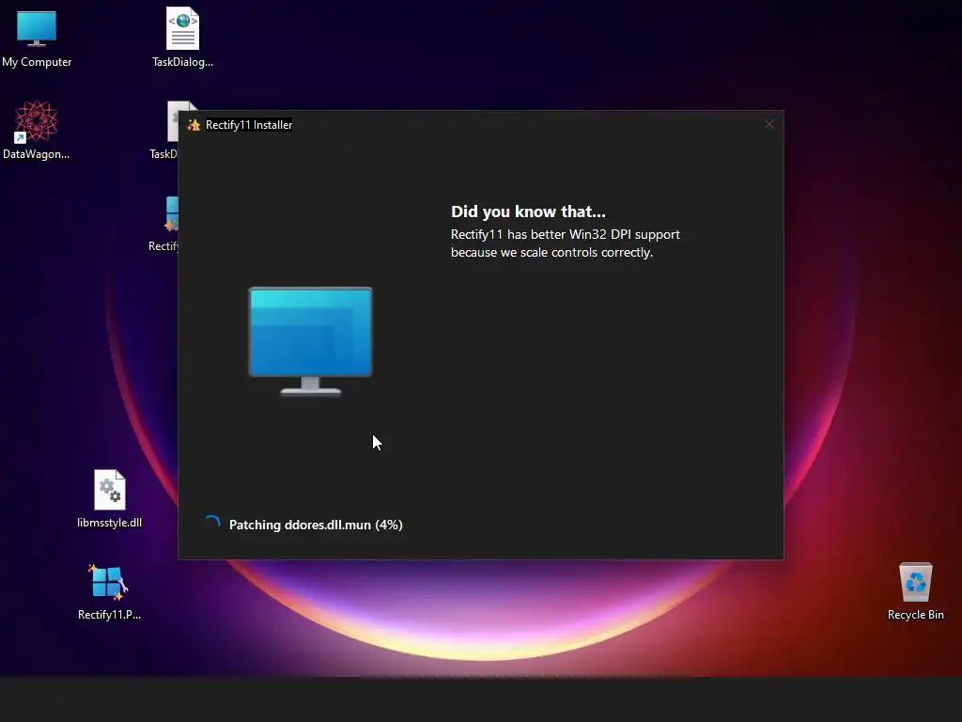Click the 'libmsstyle.dll' file name label
Image resolution: width=962 pixels, height=722 pixels.
click(x=109, y=523)
